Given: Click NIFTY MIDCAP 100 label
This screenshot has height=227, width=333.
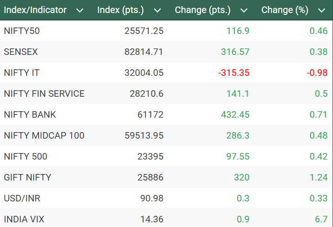Looking at the screenshot, I should point(44,135).
